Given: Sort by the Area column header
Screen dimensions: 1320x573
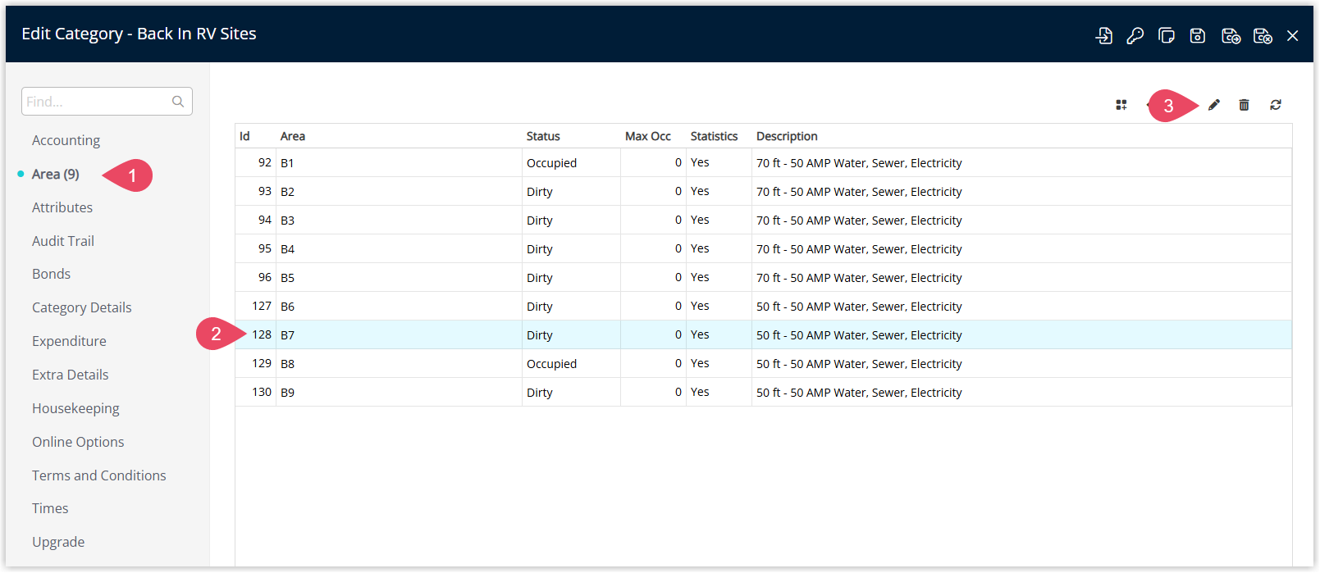Looking at the screenshot, I should (293, 136).
